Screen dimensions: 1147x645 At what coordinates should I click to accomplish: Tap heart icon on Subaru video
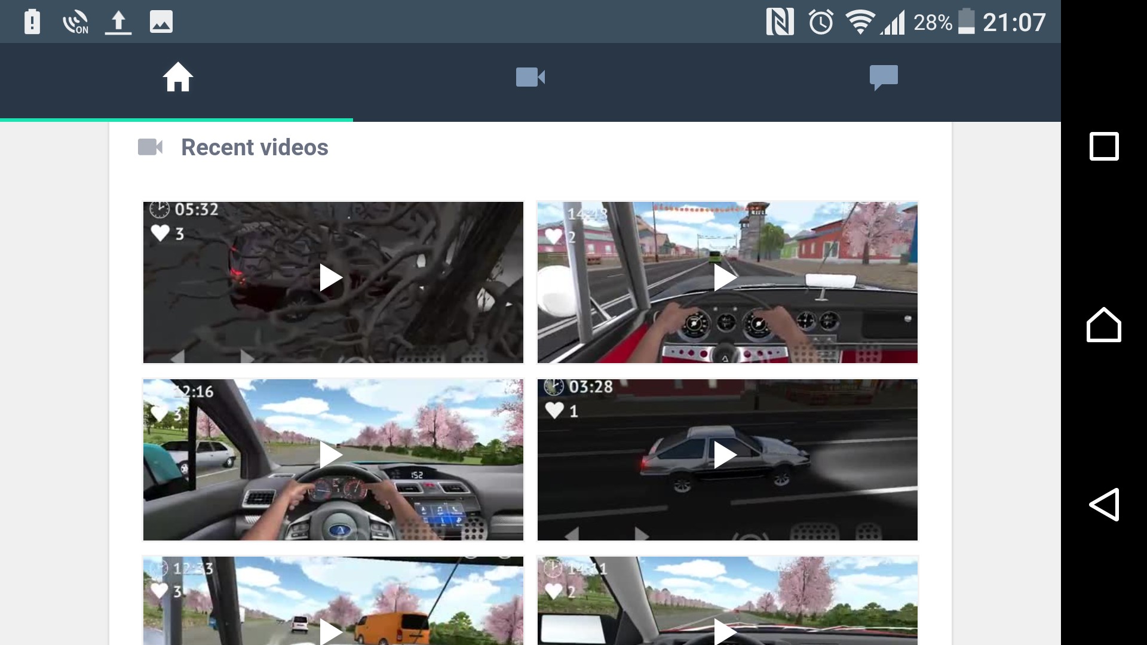(159, 413)
